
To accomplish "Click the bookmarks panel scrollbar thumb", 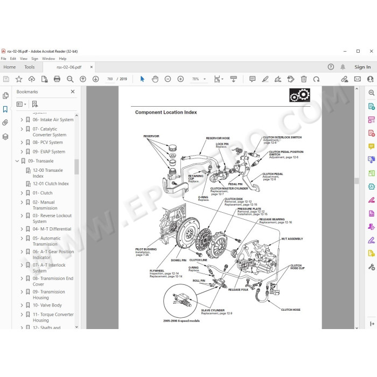I will pyautogui.click(x=76, y=166).
